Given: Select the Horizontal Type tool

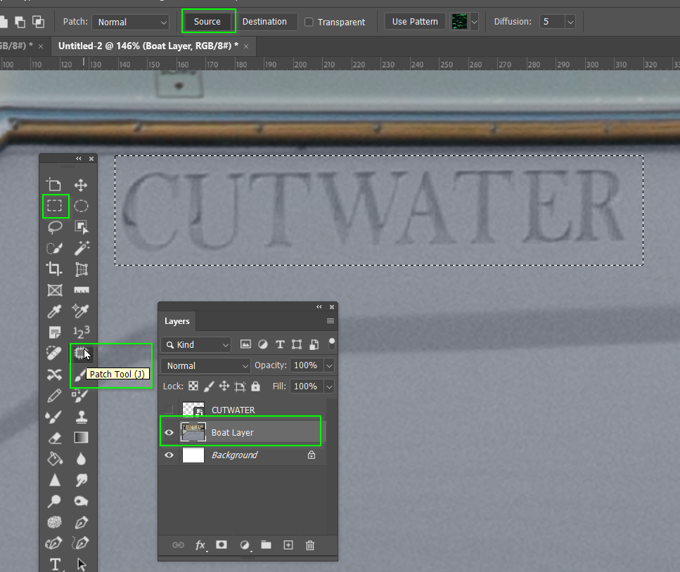Looking at the screenshot, I should click(x=54, y=564).
